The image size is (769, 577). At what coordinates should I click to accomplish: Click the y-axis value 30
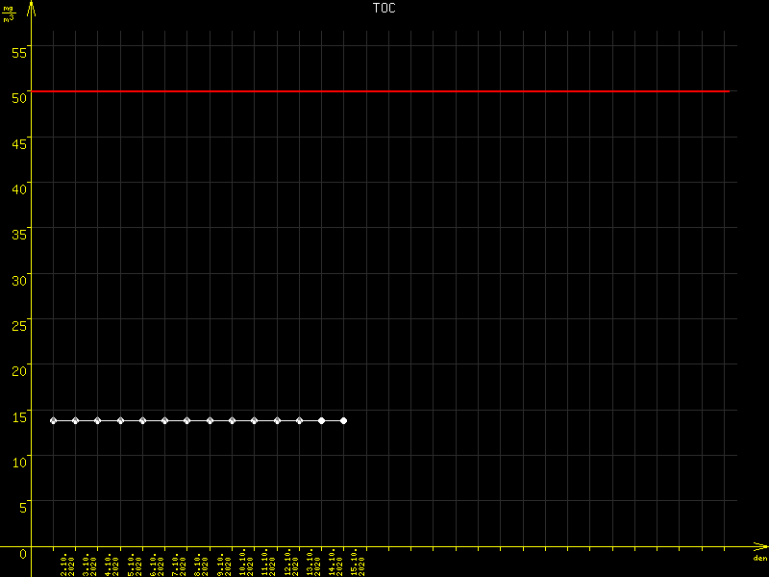[18, 279]
